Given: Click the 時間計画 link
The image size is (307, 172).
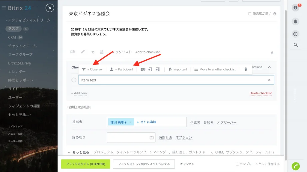Looking at the screenshot, I should (x=165, y=137).
